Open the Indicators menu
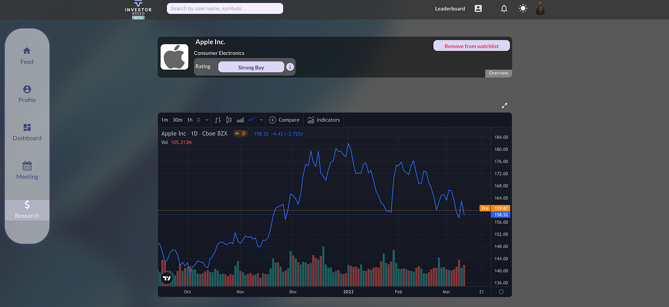This screenshot has height=307, width=669. (x=323, y=120)
